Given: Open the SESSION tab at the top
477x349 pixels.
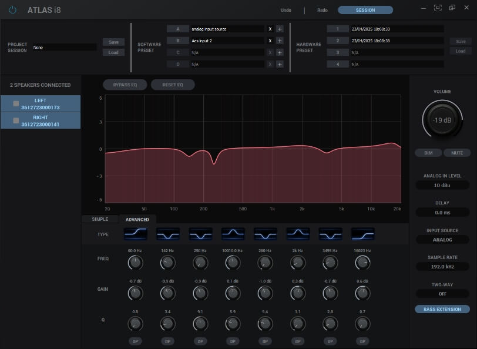Looking at the screenshot, I should [x=365, y=10].
